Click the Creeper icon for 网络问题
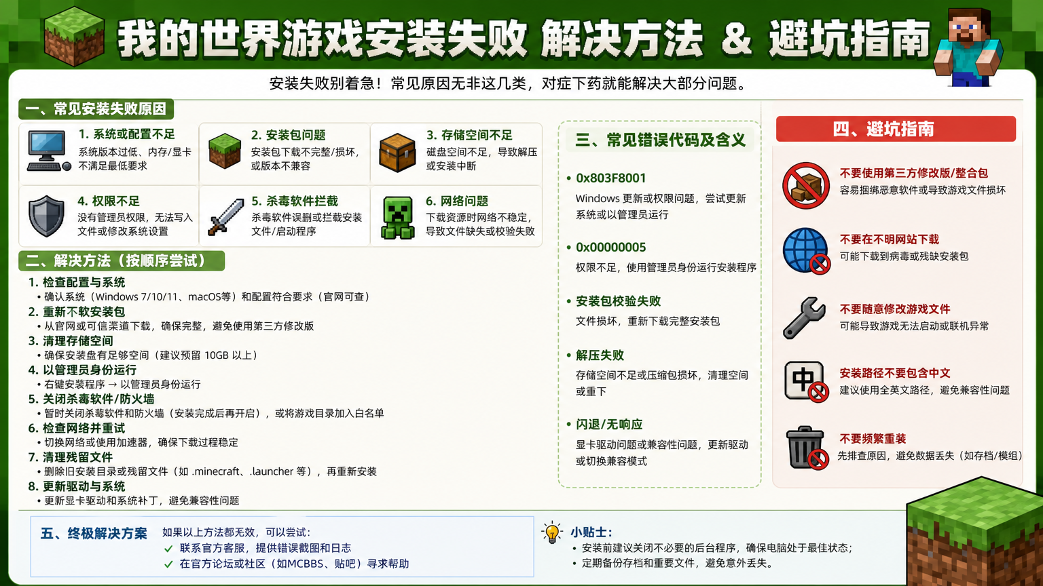This screenshot has width=1043, height=586. [398, 218]
